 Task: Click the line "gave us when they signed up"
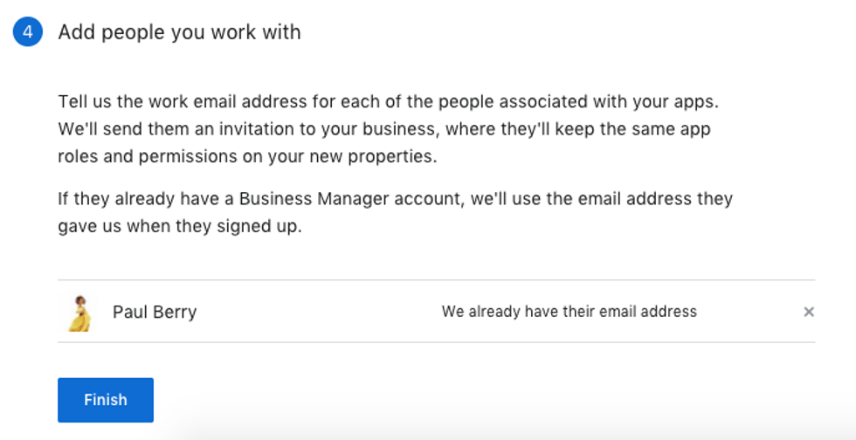pos(180,227)
